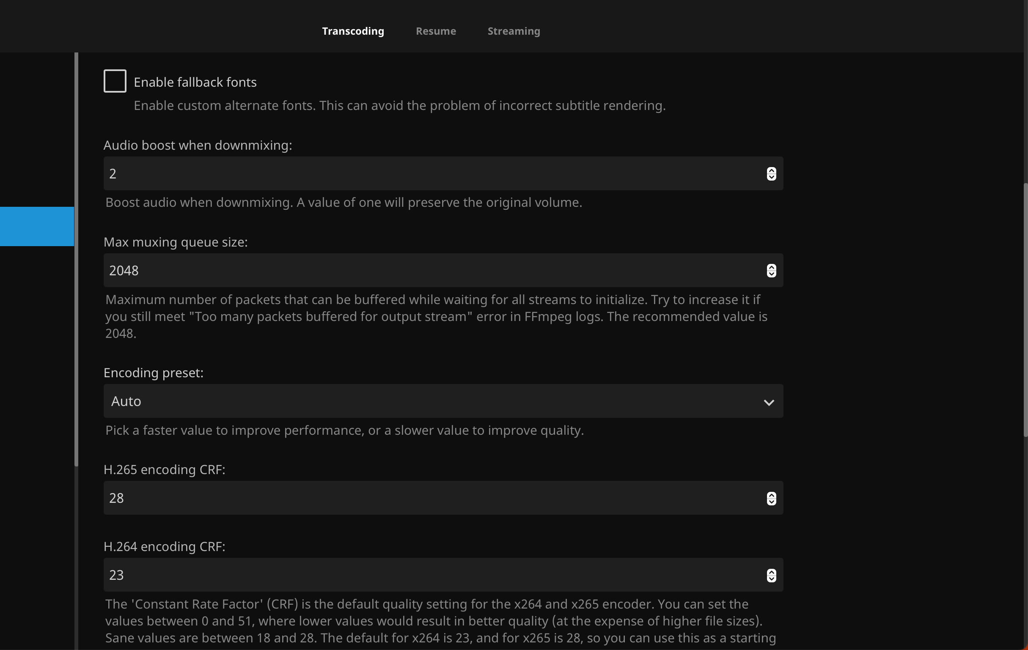Increase Audio boost value with up arrow

(x=771, y=170)
